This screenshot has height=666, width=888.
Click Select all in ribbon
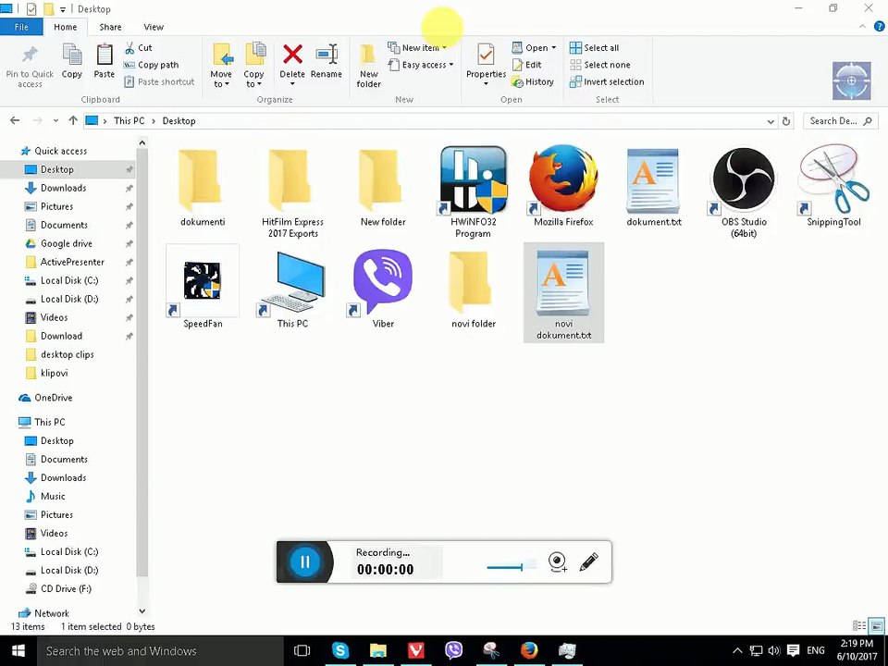coord(594,48)
